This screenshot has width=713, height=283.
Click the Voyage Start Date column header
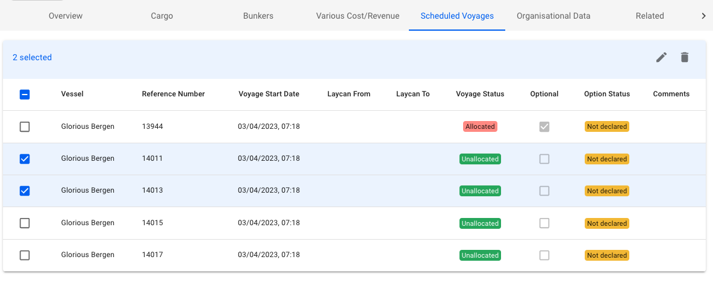[x=269, y=94]
